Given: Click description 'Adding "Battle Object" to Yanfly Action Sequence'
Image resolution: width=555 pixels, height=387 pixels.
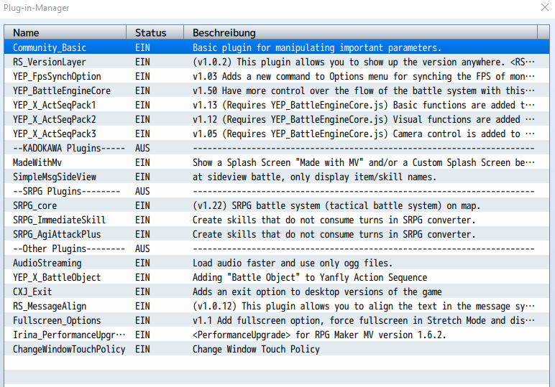Looking at the screenshot, I should [x=310, y=277].
